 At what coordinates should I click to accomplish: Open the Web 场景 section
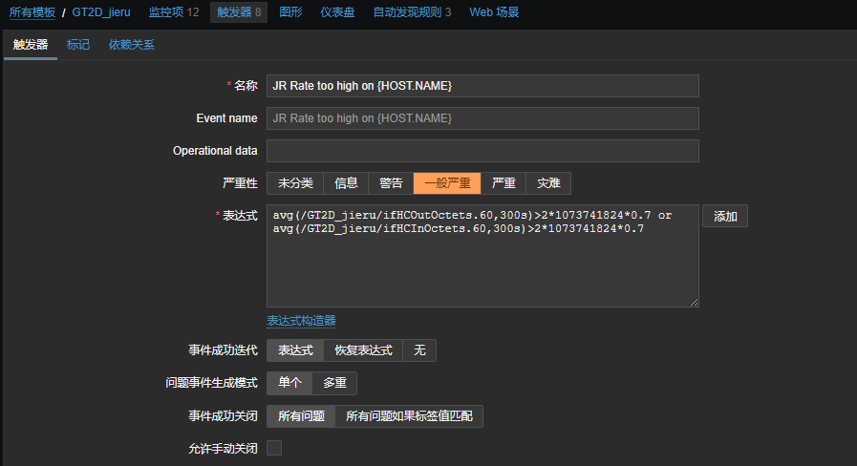click(494, 12)
